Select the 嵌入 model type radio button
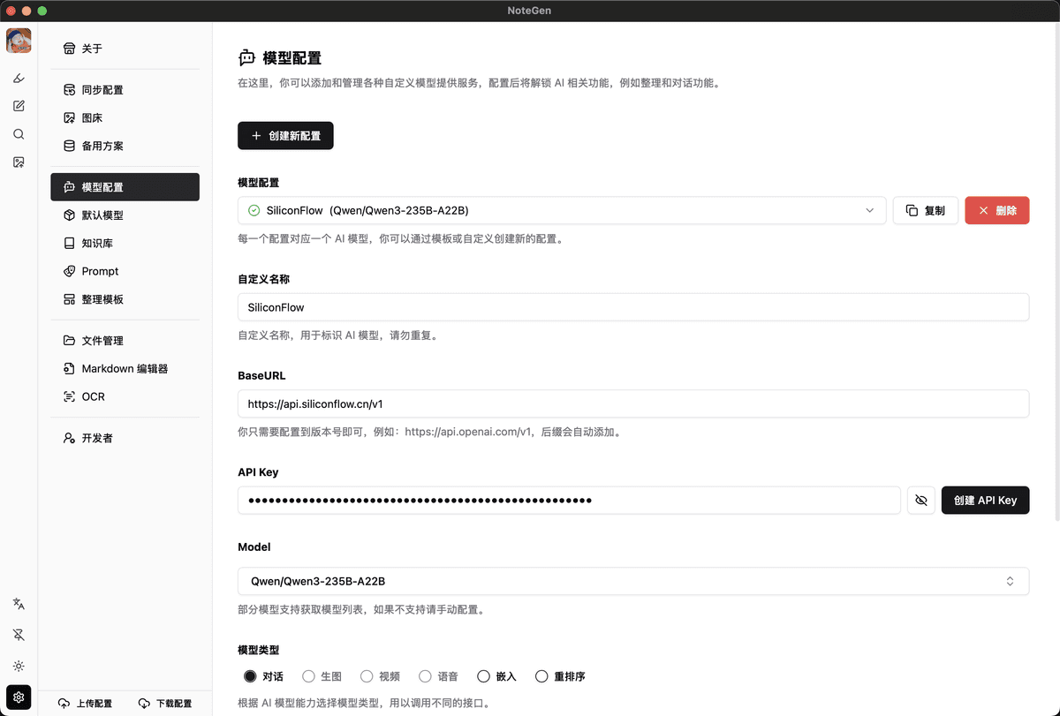 click(483, 676)
